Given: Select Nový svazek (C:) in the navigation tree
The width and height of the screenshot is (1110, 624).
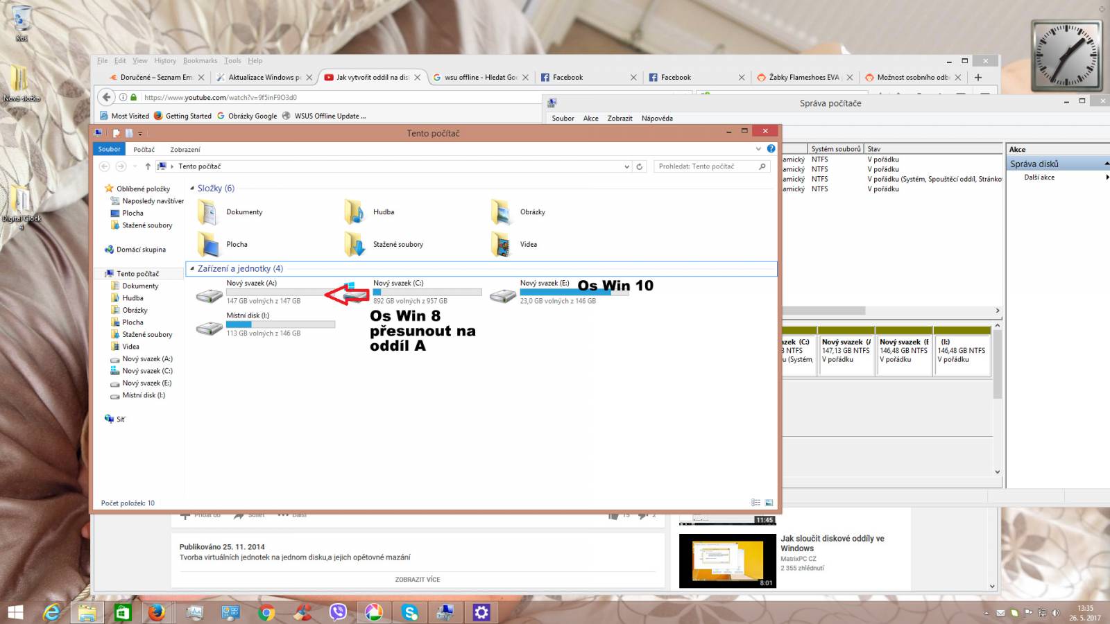Looking at the screenshot, I should click(147, 371).
